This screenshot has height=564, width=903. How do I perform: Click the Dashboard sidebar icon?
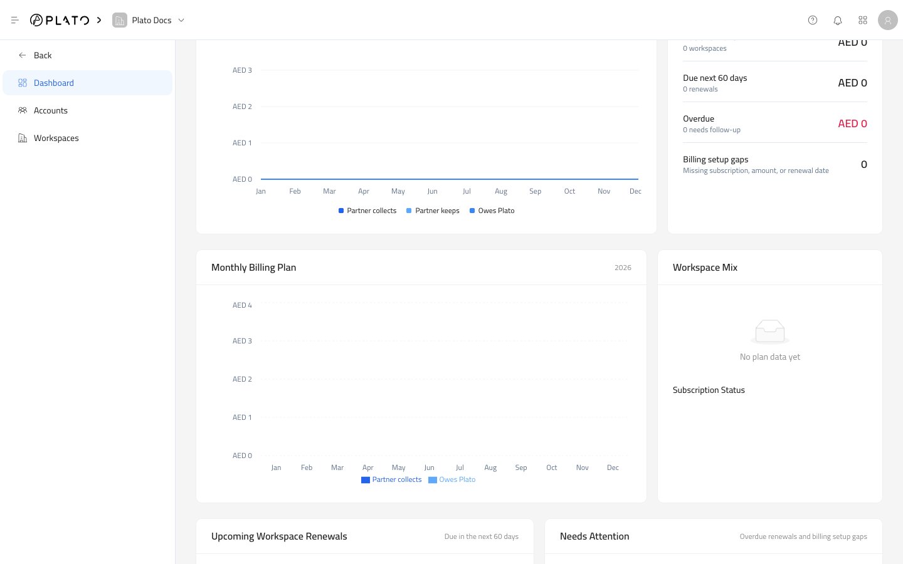point(23,83)
